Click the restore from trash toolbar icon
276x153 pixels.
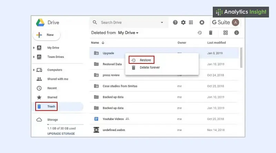coord(199,33)
